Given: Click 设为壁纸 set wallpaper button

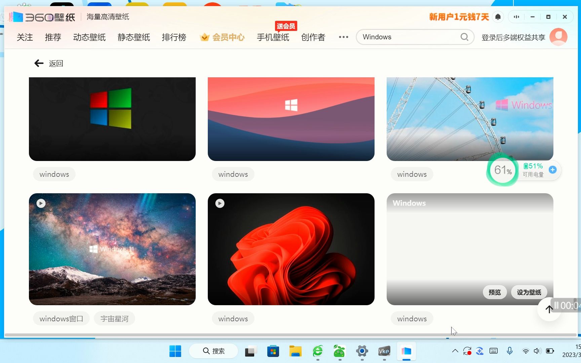Looking at the screenshot, I should coord(529,292).
